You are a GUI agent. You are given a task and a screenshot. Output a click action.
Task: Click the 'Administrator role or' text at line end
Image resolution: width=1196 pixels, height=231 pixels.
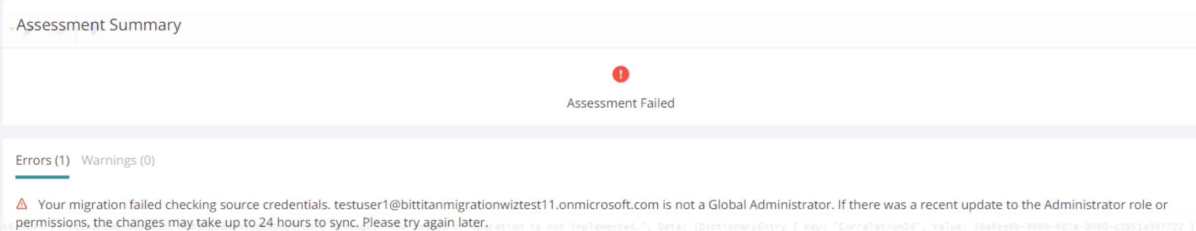pyautogui.click(x=1106, y=204)
